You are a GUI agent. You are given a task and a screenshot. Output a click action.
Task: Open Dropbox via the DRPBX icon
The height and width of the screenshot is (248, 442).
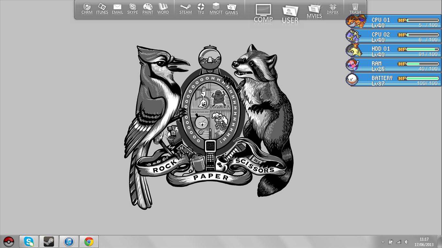point(333,9)
